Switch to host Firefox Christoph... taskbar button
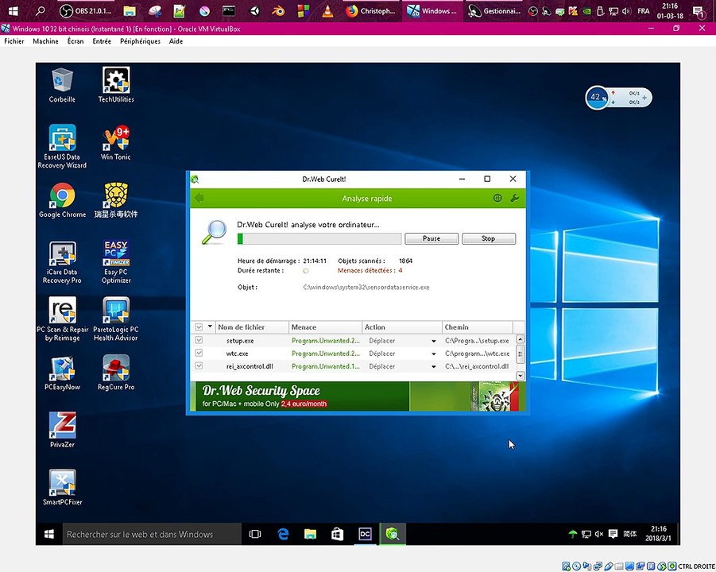 point(371,11)
